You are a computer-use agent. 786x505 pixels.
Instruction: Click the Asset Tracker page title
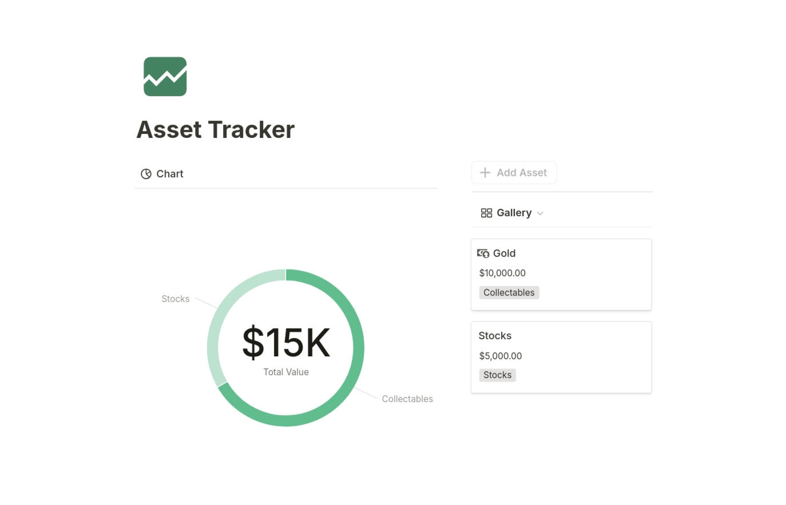coord(216,130)
